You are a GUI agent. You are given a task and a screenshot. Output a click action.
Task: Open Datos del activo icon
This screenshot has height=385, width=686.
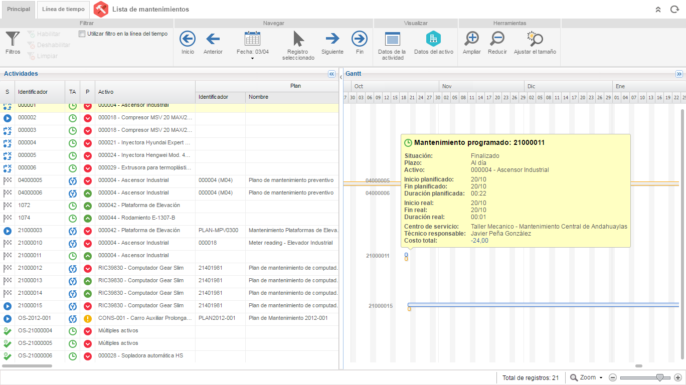tap(433, 39)
